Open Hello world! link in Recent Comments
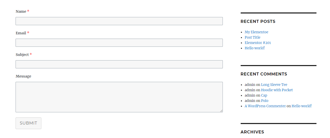The width and height of the screenshot is (330, 138). pos(302,106)
